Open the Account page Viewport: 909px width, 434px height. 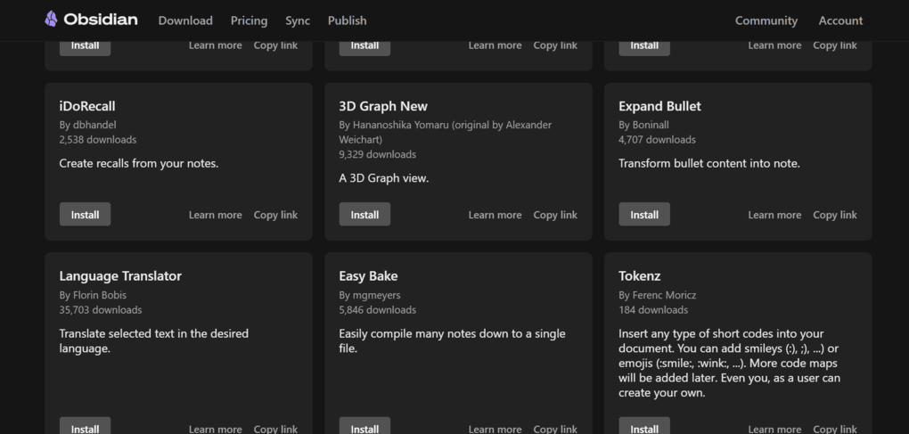pos(840,20)
